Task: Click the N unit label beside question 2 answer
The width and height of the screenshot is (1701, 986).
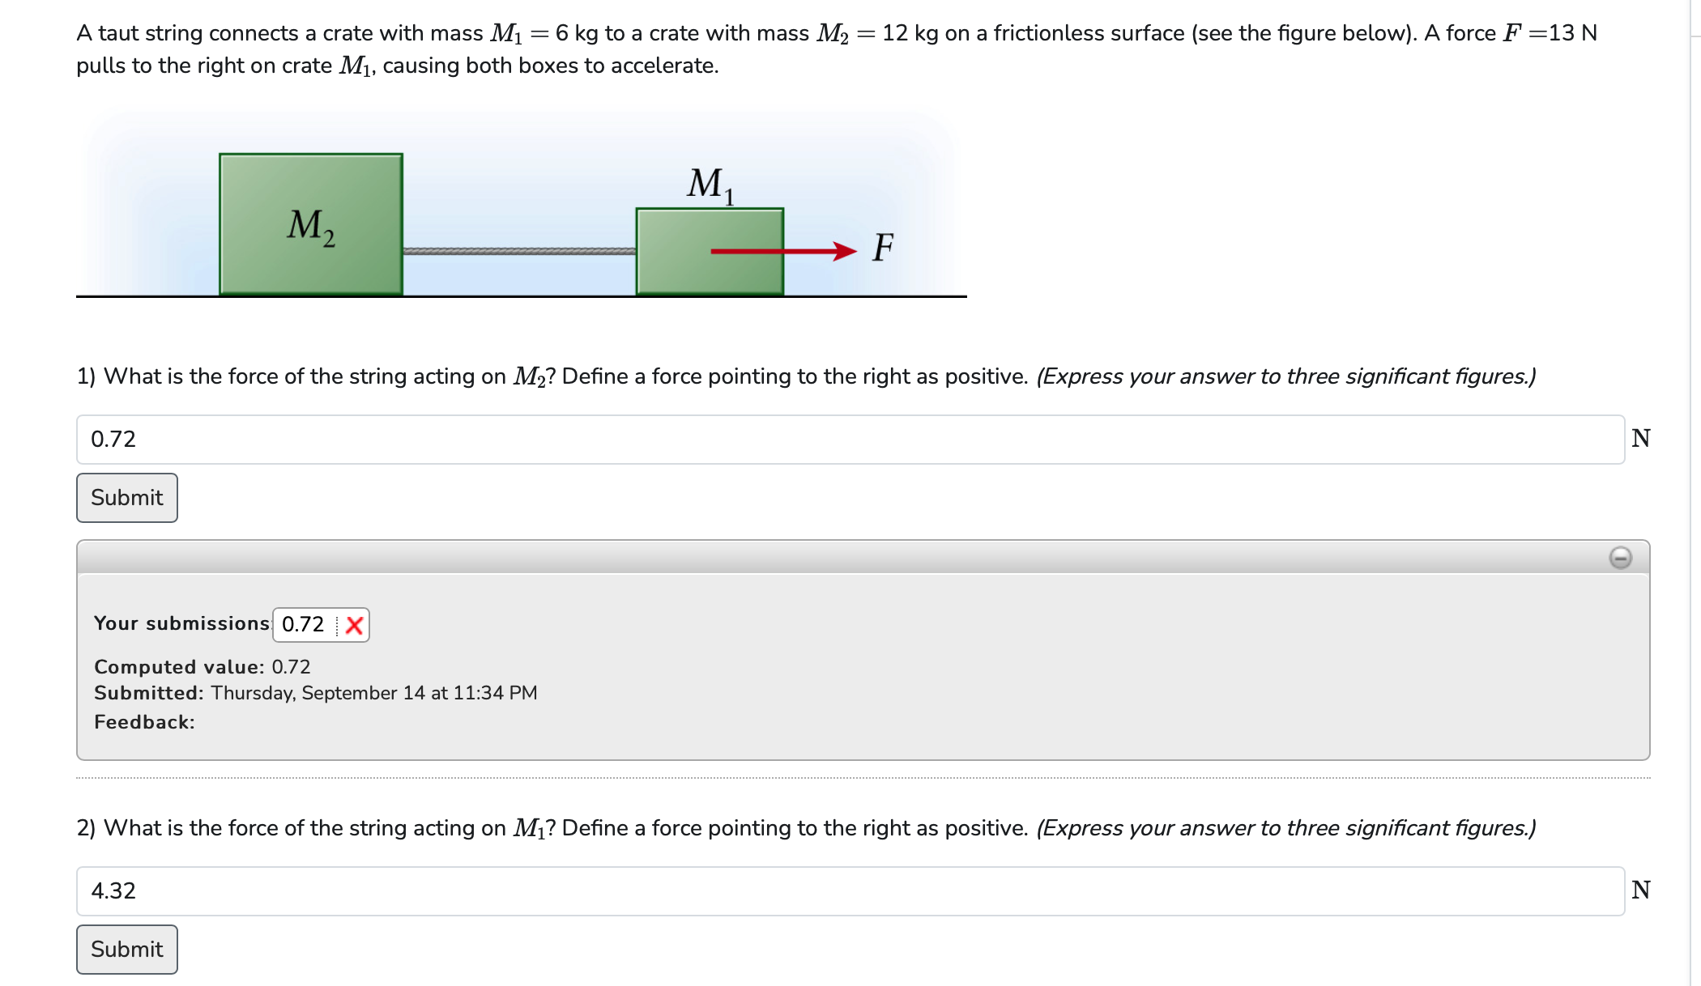Action: click(1642, 889)
